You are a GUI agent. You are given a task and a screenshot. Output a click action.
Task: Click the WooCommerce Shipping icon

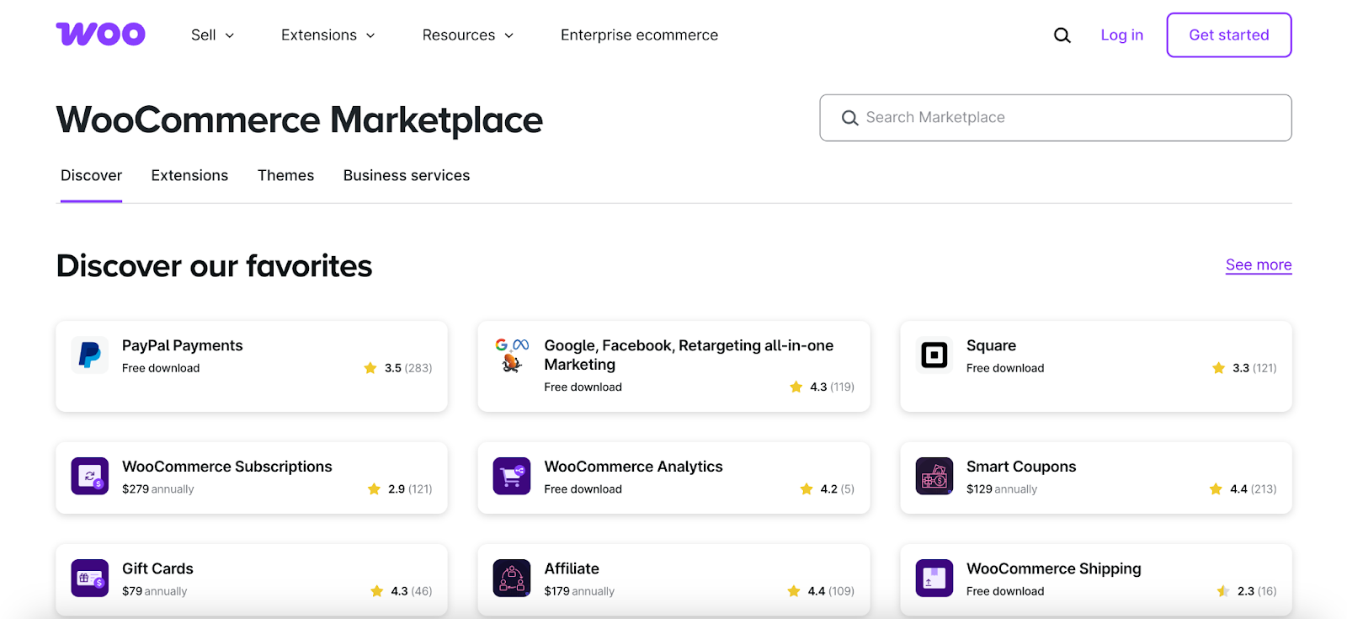coord(934,578)
